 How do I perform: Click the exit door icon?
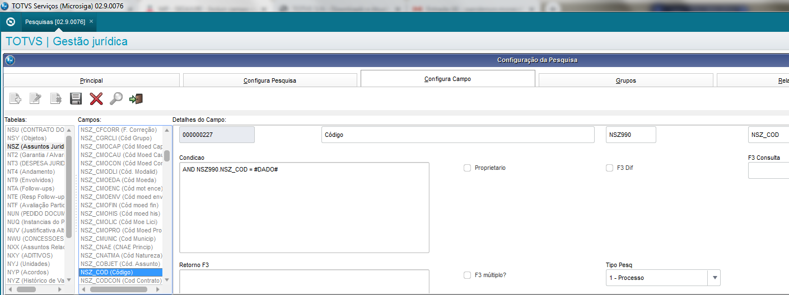[136, 99]
